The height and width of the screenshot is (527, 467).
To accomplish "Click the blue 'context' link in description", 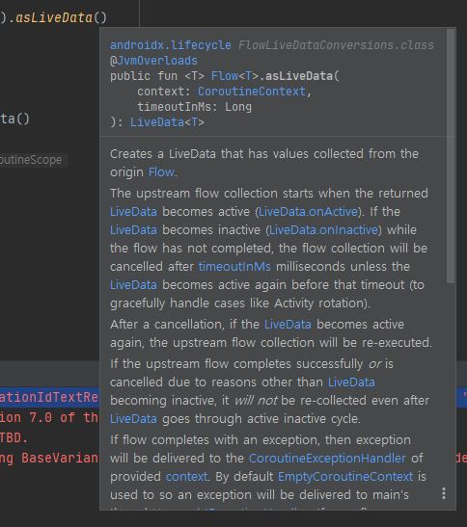I will [186, 477].
